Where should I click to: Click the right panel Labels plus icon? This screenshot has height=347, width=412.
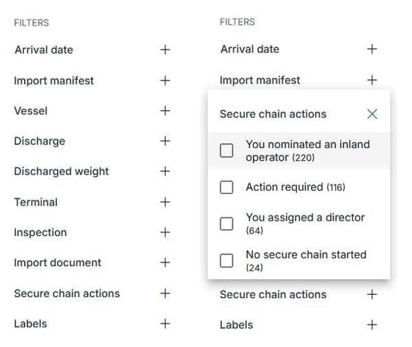(x=372, y=325)
